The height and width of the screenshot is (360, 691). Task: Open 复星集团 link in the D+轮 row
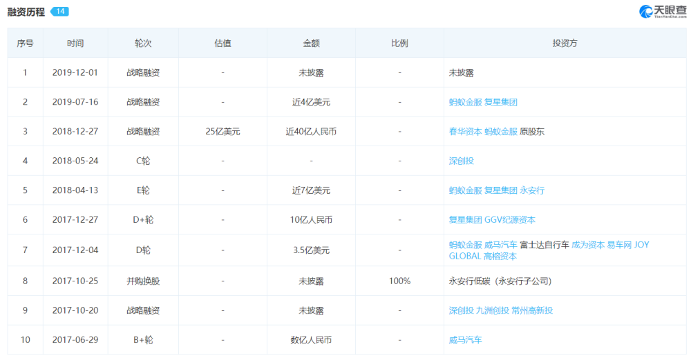465,220
